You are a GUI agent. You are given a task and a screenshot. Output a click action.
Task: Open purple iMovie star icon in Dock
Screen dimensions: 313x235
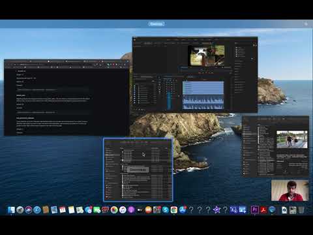(216, 210)
